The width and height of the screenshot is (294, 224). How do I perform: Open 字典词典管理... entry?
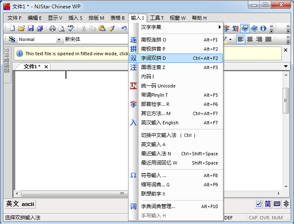(x=176, y=206)
